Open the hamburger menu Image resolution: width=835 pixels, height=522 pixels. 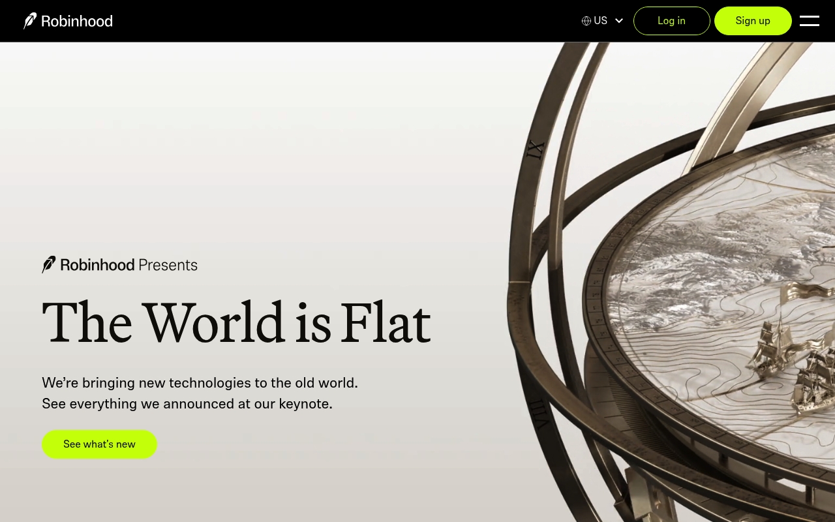810,21
